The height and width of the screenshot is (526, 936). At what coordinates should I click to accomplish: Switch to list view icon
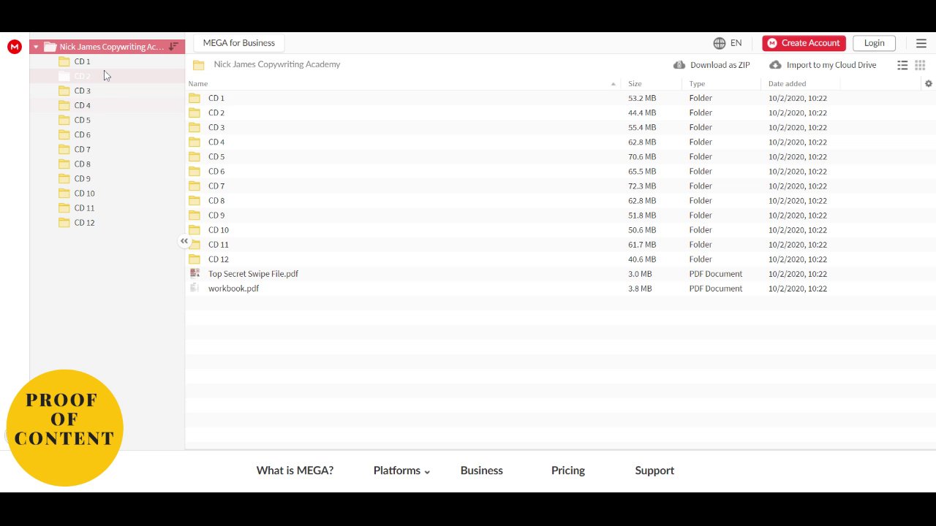[x=902, y=65]
